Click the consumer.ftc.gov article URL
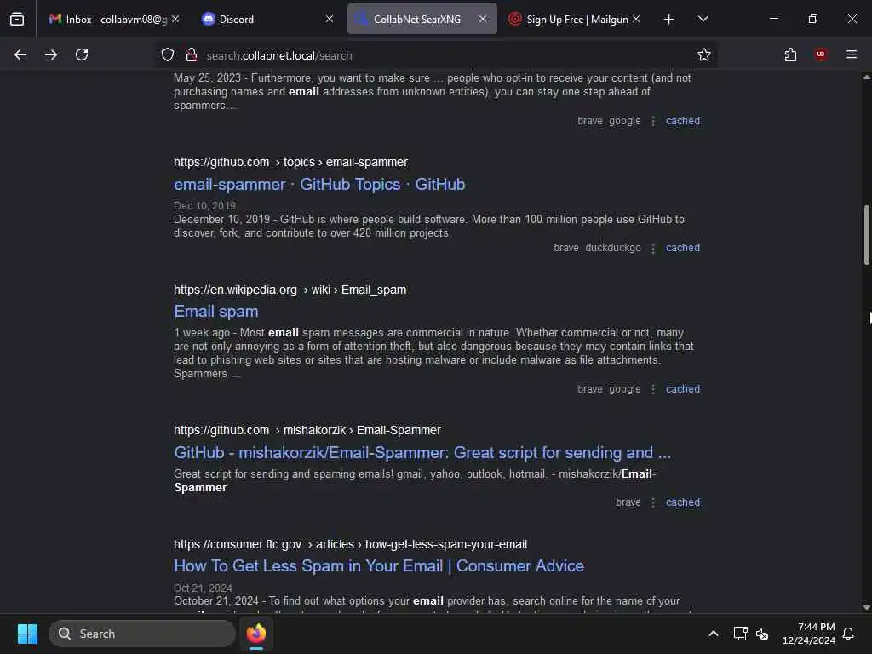 point(350,544)
